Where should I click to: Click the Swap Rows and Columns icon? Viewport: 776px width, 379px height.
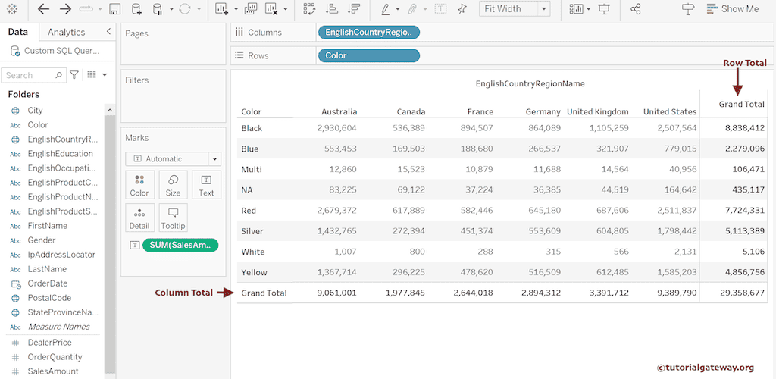click(309, 9)
